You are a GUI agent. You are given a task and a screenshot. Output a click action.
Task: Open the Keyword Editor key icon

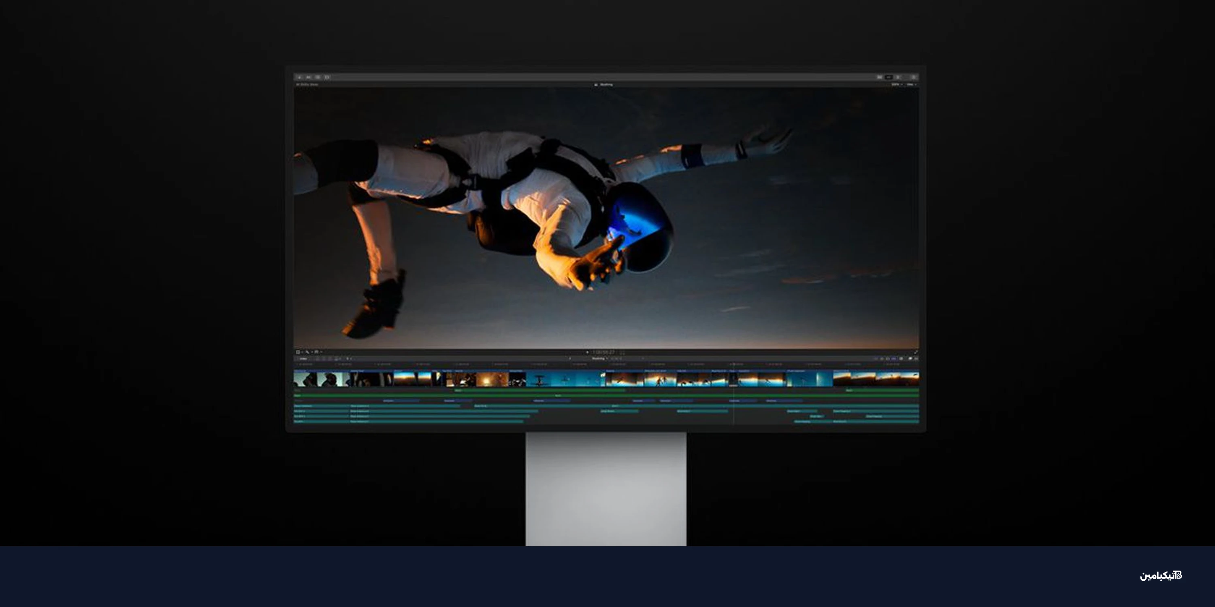[x=309, y=77]
